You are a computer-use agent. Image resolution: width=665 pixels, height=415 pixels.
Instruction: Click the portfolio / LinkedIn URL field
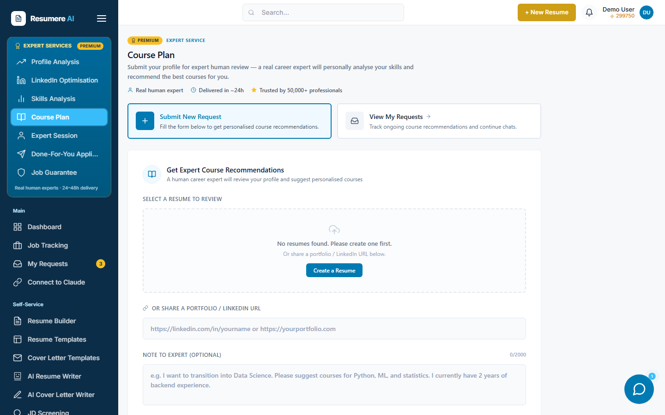[334, 329]
